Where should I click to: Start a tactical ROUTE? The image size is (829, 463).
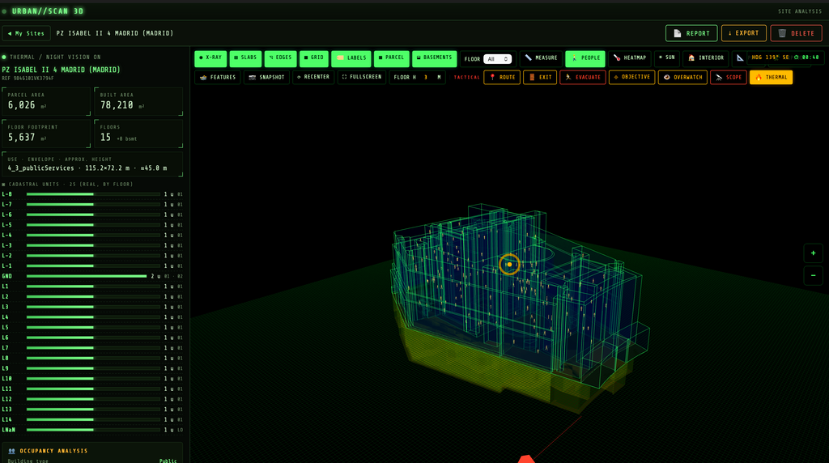coord(502,77)
